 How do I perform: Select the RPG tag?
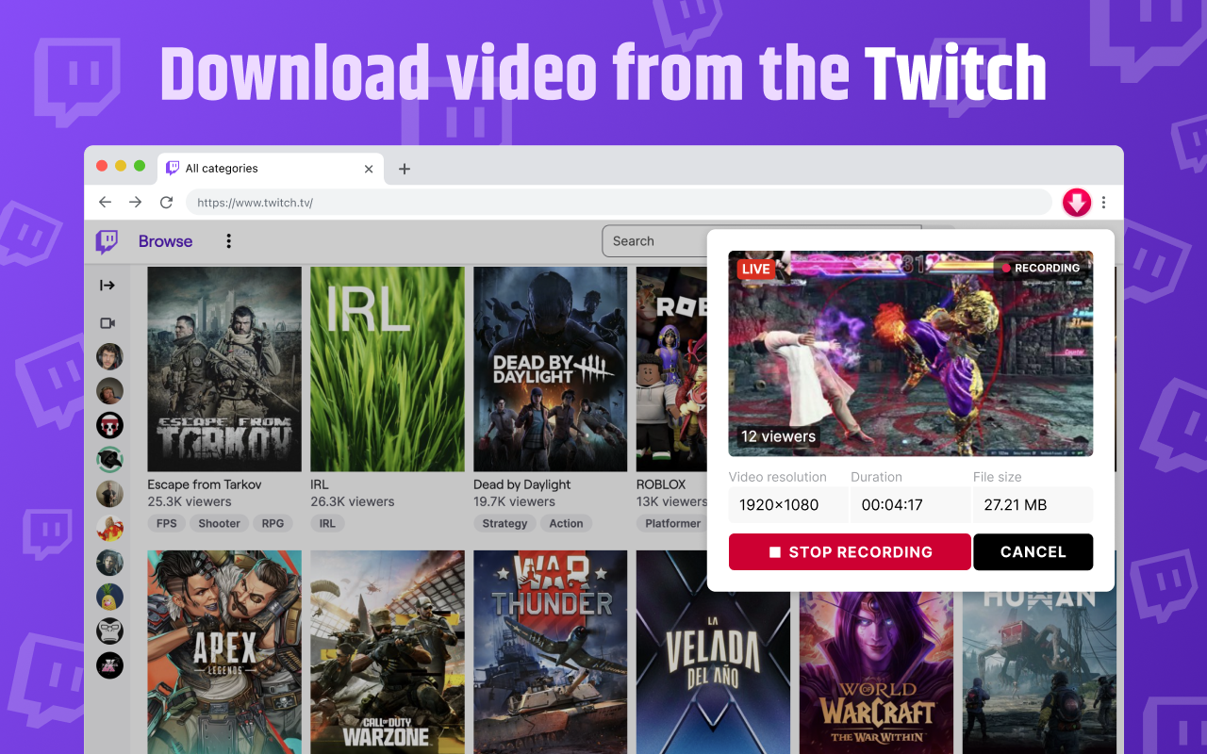click(273, 523)
